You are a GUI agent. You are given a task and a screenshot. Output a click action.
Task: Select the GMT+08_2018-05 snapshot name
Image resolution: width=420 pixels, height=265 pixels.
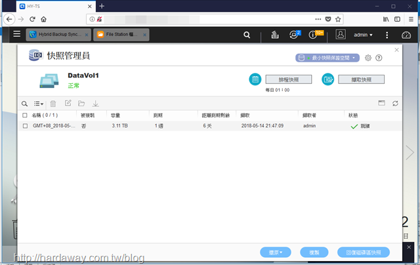click(x=54, y=126)
